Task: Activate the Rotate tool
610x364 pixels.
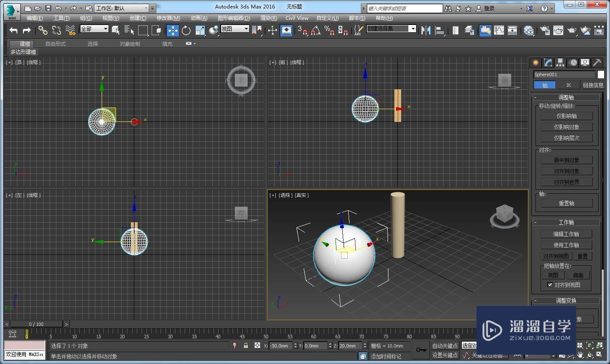Action: coord(186,30)
